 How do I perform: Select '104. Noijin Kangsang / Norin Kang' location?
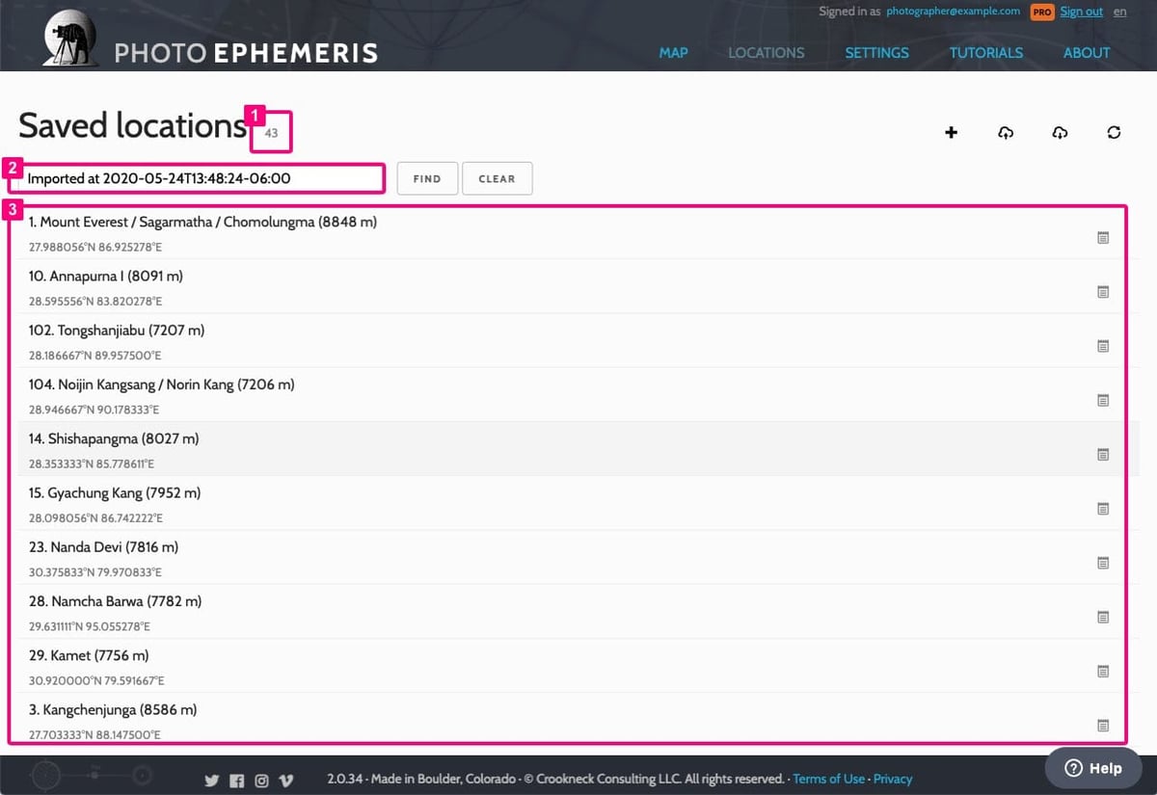(161, 384)
